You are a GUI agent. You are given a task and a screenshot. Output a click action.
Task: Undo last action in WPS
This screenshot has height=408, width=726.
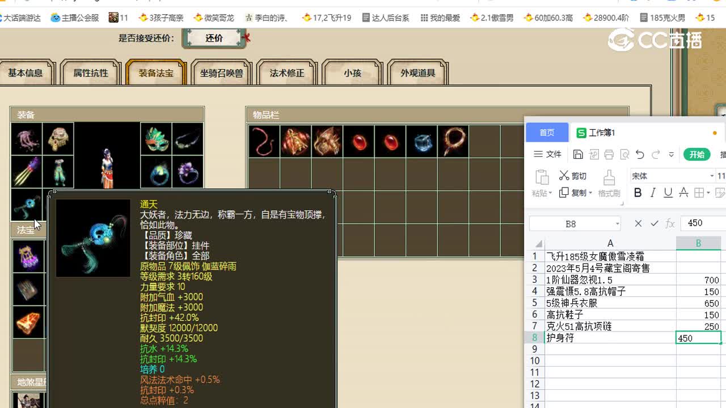[640, 155]
